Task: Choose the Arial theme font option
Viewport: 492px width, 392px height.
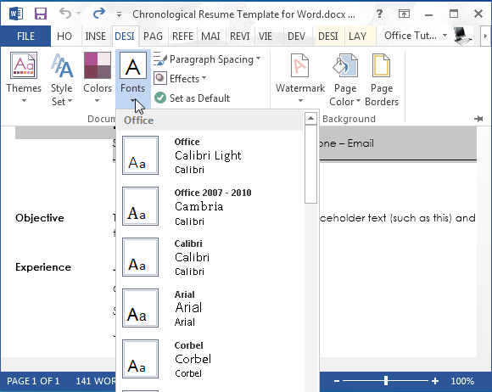Action: 210,308
